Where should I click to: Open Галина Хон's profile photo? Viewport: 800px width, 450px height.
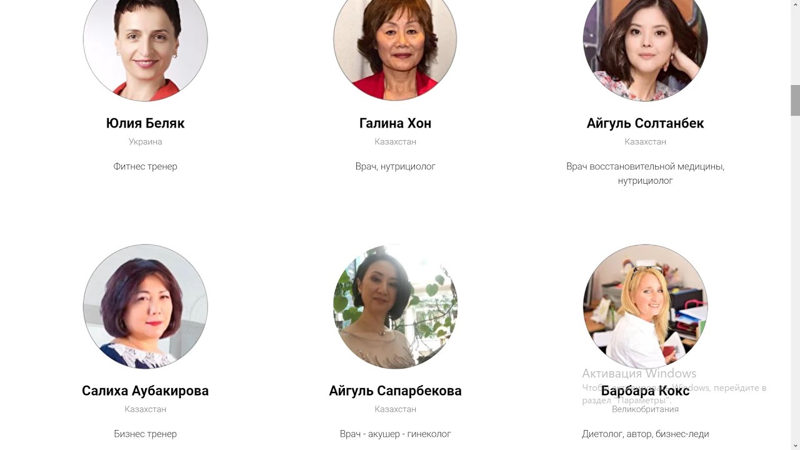click(x=396, y=44)
